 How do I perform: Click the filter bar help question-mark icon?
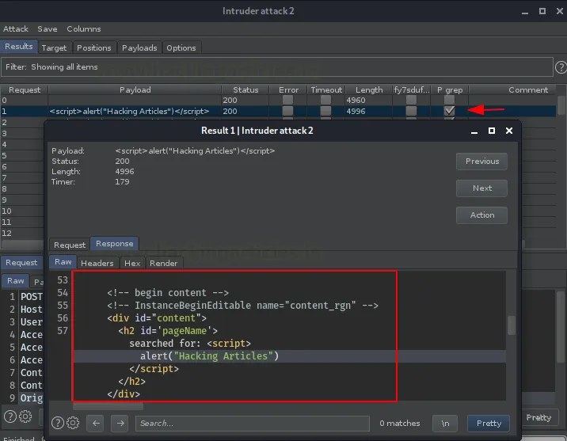[560, 67]
